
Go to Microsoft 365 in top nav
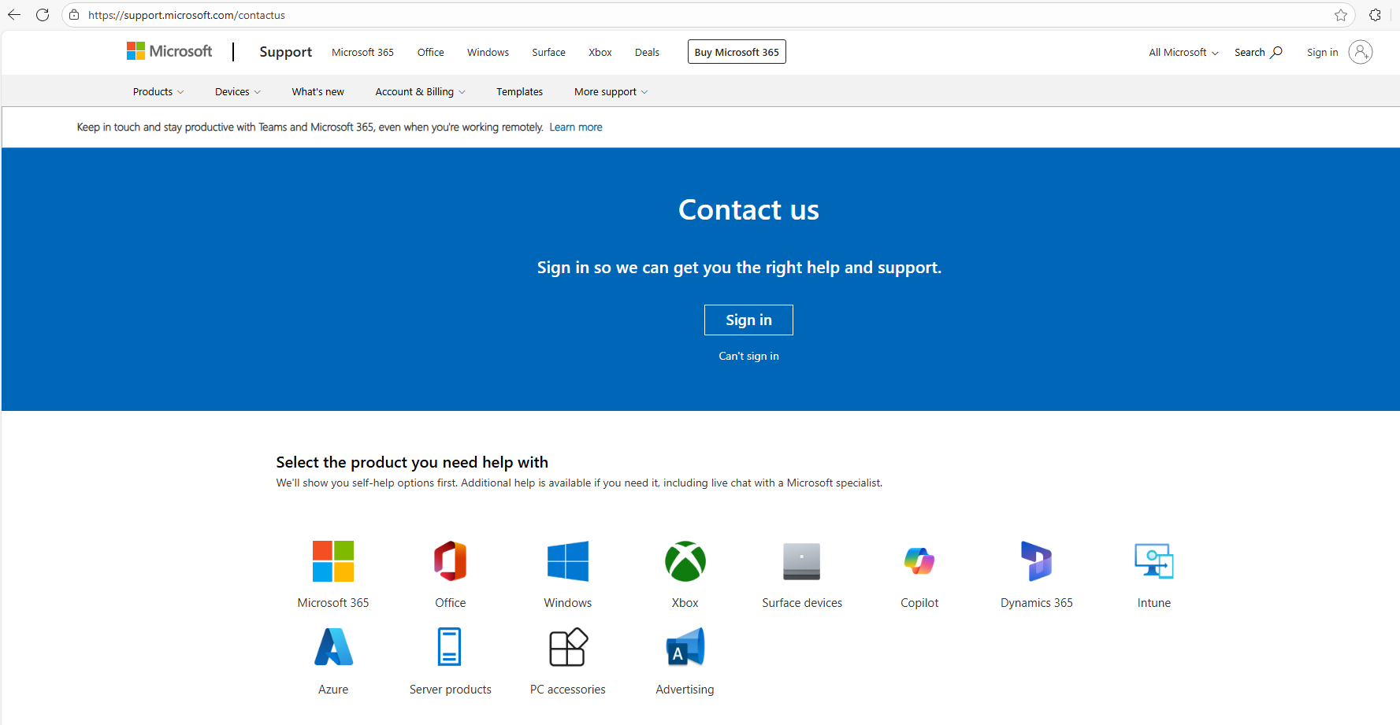coord(362,53)
